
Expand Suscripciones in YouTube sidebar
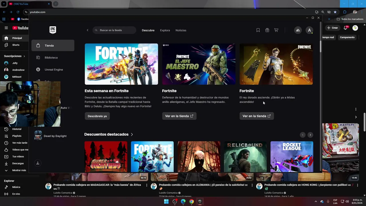tap(15, 56)
